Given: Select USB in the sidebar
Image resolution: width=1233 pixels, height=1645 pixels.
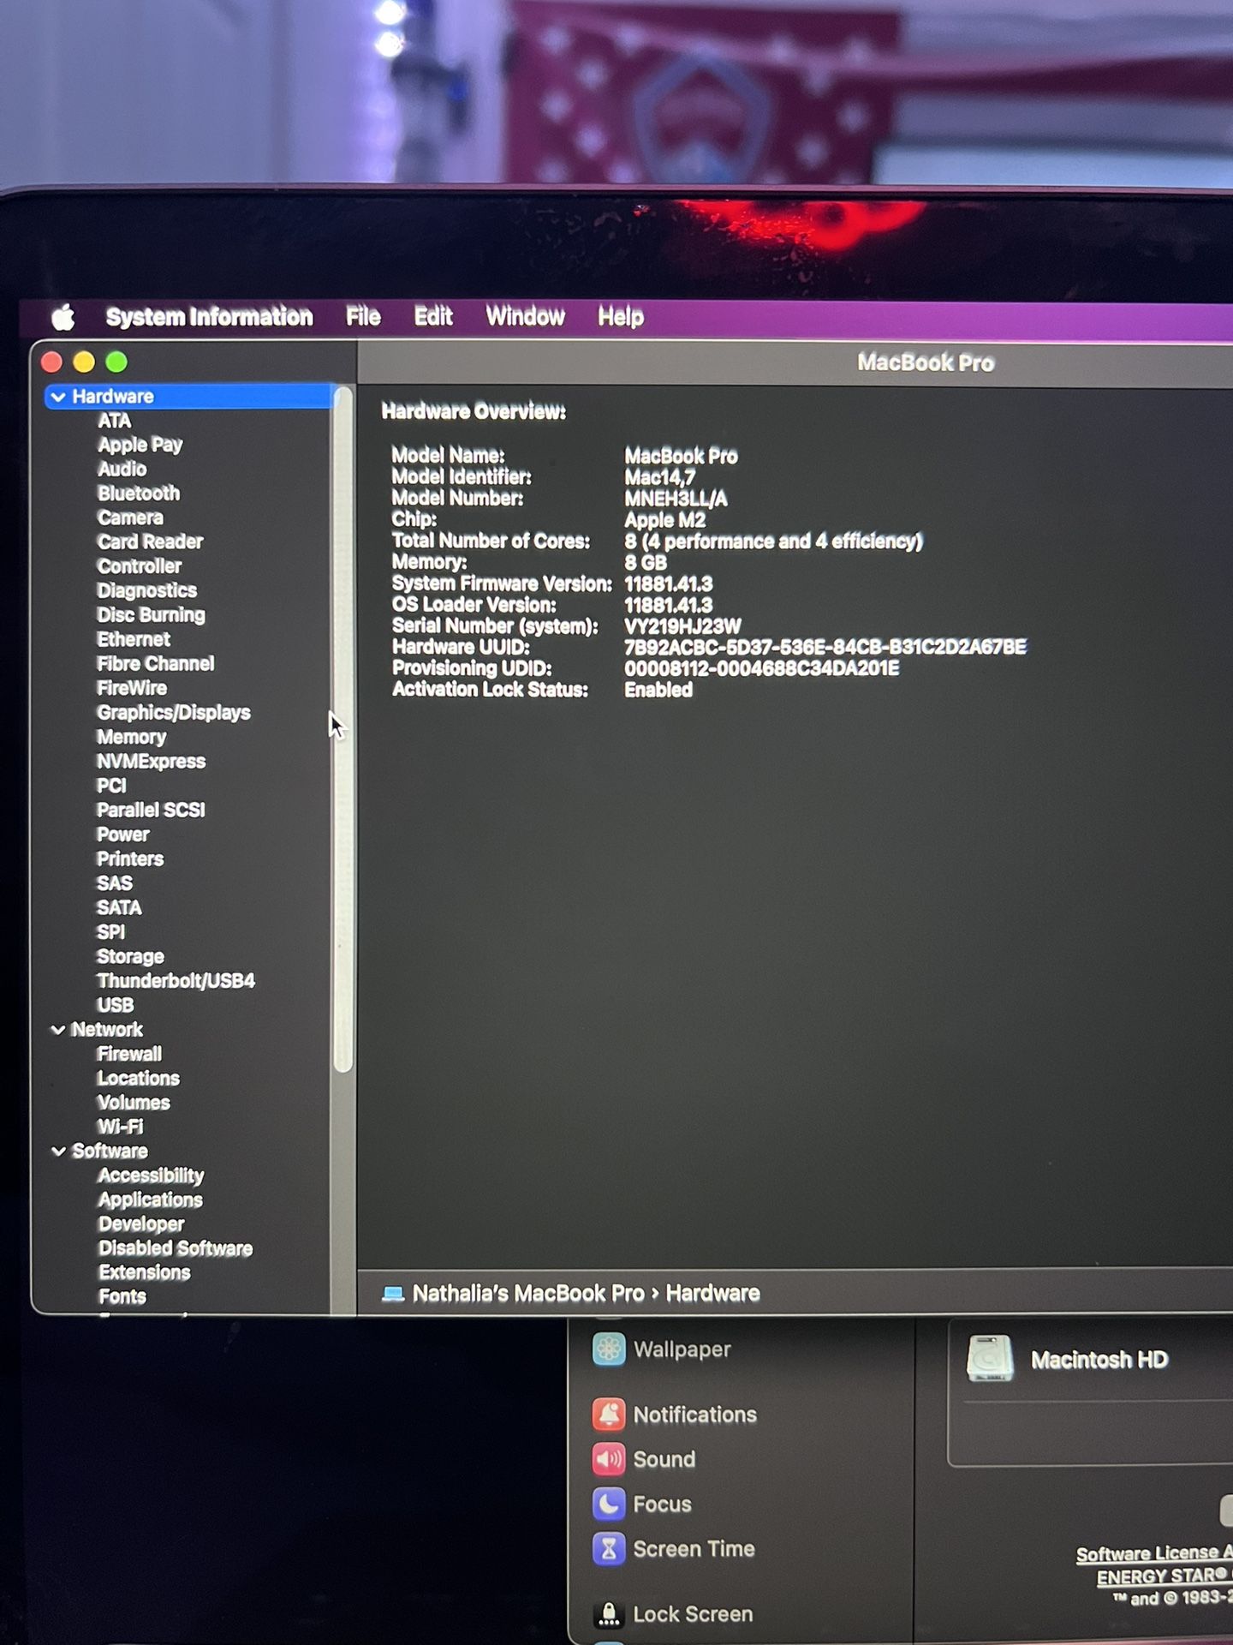Looking at the screenshot, I should pyautogui.click(x=116, y=1005).
